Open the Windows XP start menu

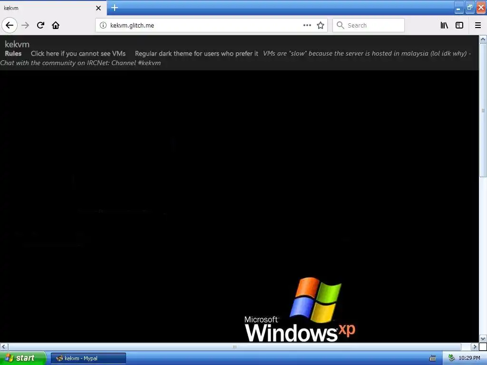23,358
